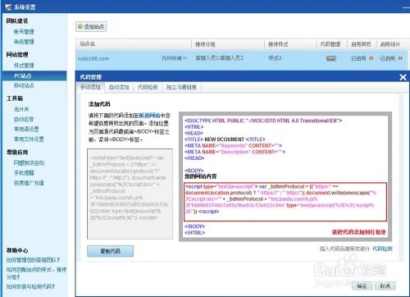The width and height of the screenshot is (410, 297).
Task: Open 百度推广充值 in the sidebar
Action: tap(29, 183)
